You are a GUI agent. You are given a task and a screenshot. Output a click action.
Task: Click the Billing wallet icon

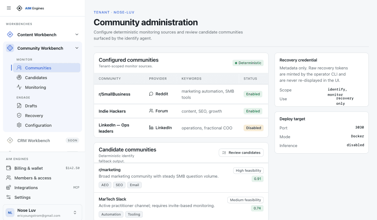(9, 168)
